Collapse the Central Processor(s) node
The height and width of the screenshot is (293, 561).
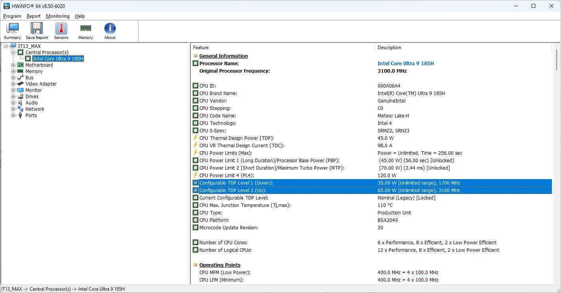pos(13,53)
